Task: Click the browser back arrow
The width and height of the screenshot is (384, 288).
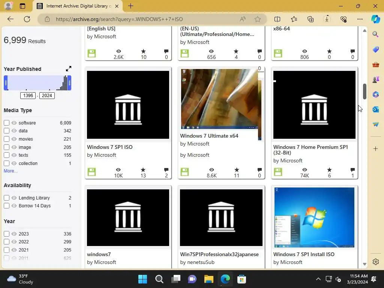Action: point(10,19)
